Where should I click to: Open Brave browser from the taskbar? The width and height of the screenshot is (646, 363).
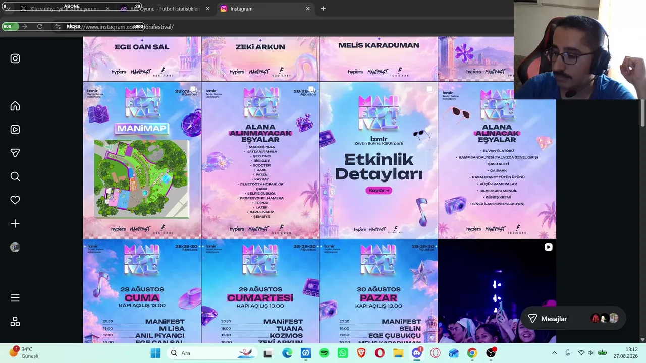click(361, 353)
